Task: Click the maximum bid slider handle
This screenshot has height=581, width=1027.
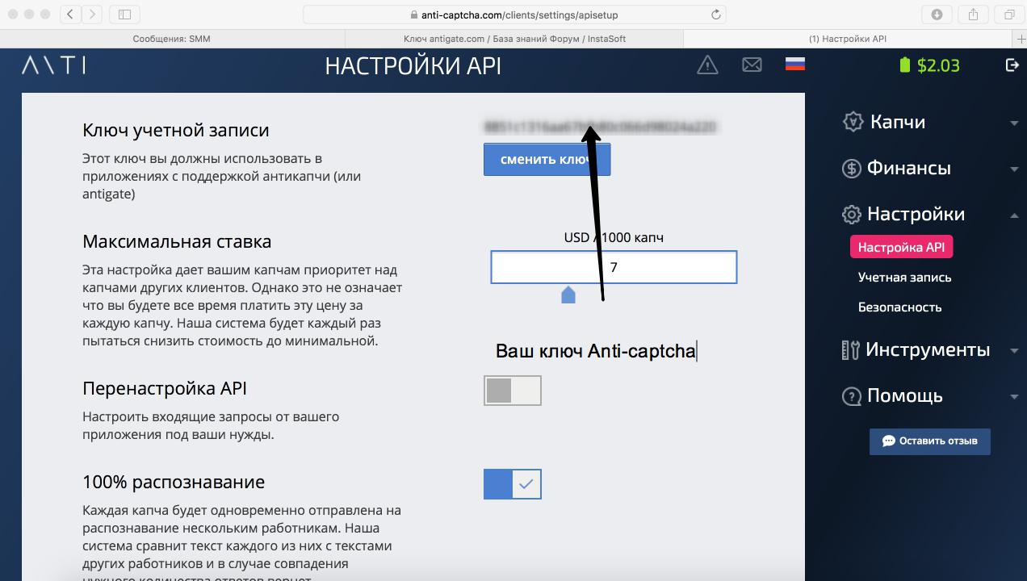Action: (568, 295)
